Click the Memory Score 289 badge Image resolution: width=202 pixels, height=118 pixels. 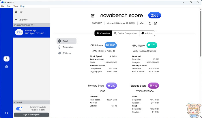111,85
